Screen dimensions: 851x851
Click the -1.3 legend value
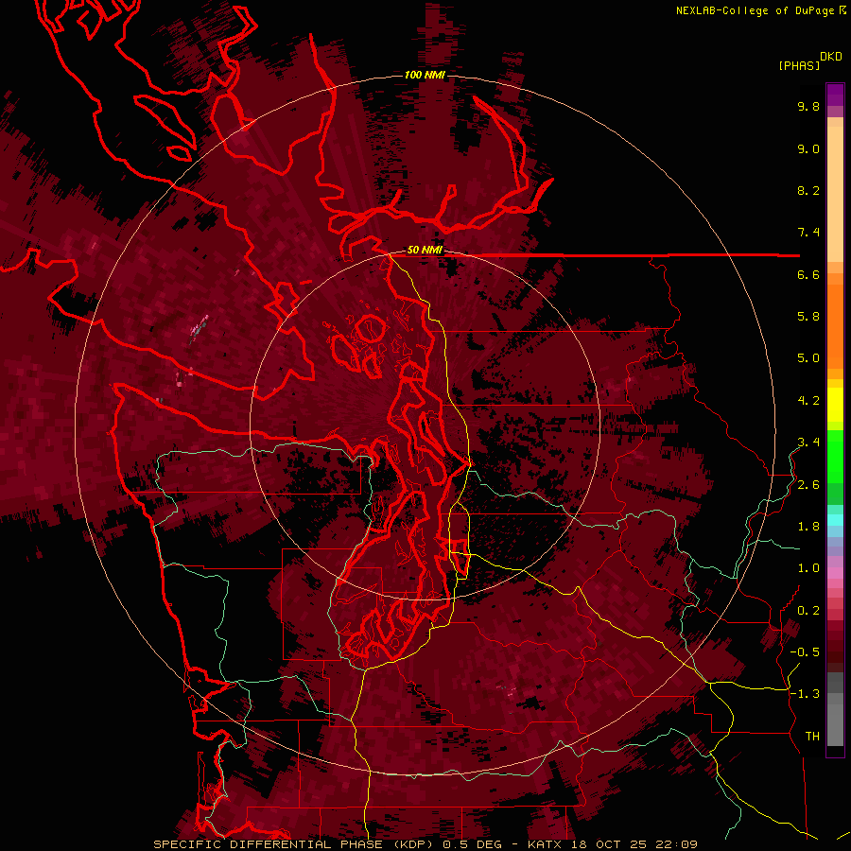tap(805, 694)
